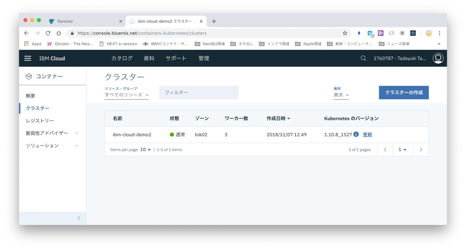
Task: Bookmark page with the star icon
Action: (345, 33)
